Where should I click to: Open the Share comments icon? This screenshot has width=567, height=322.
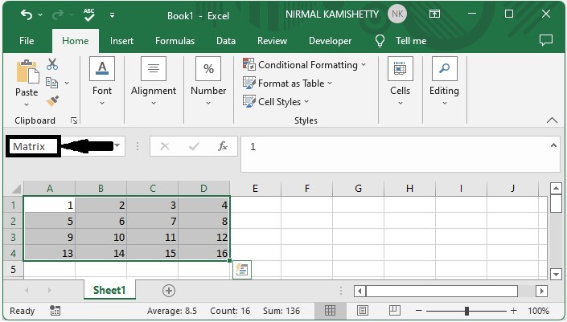(546, 40)
